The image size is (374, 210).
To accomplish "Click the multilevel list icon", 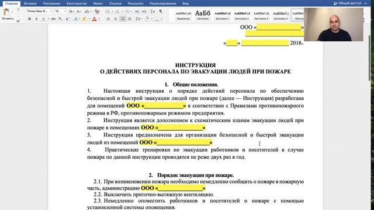I will [127, 12].
